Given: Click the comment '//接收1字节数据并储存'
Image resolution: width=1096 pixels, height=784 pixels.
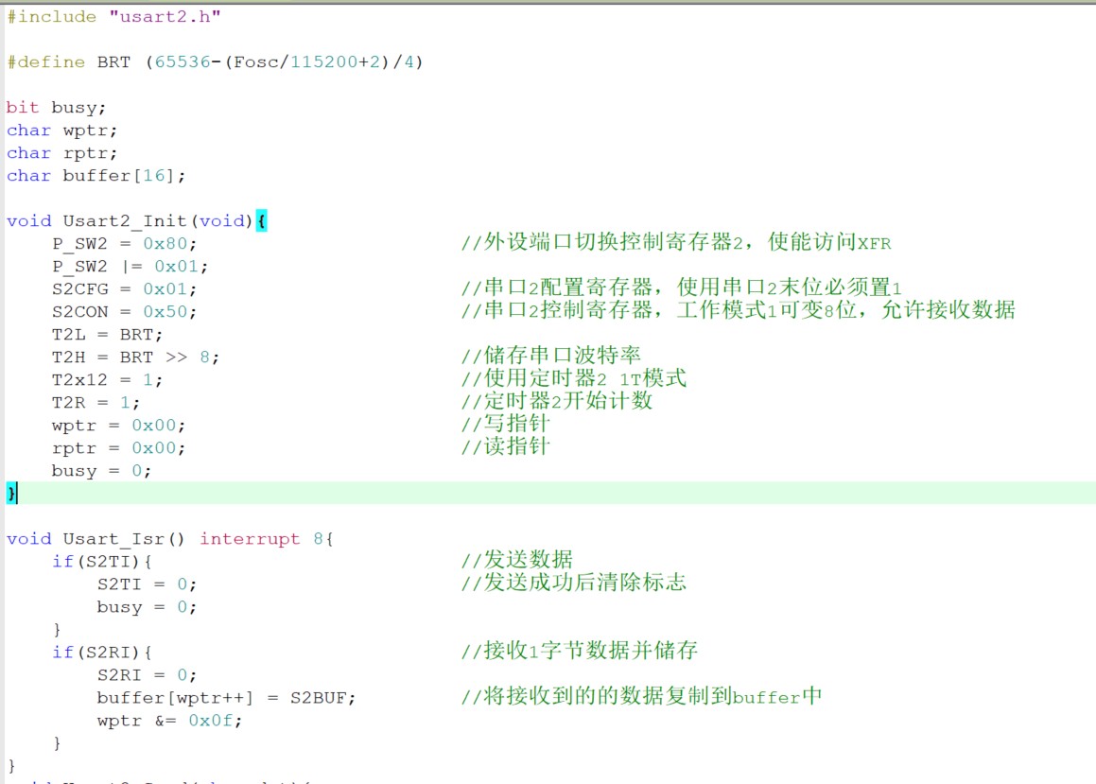Looking at the screenshot, I should tap(580, 651).
